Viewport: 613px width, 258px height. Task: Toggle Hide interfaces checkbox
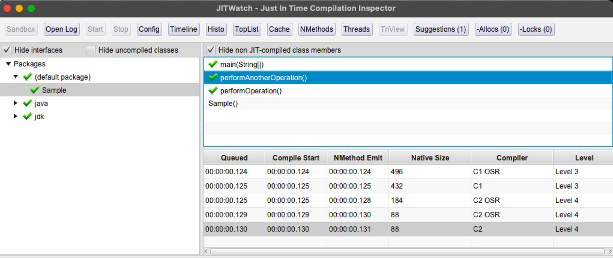point(7,50)
